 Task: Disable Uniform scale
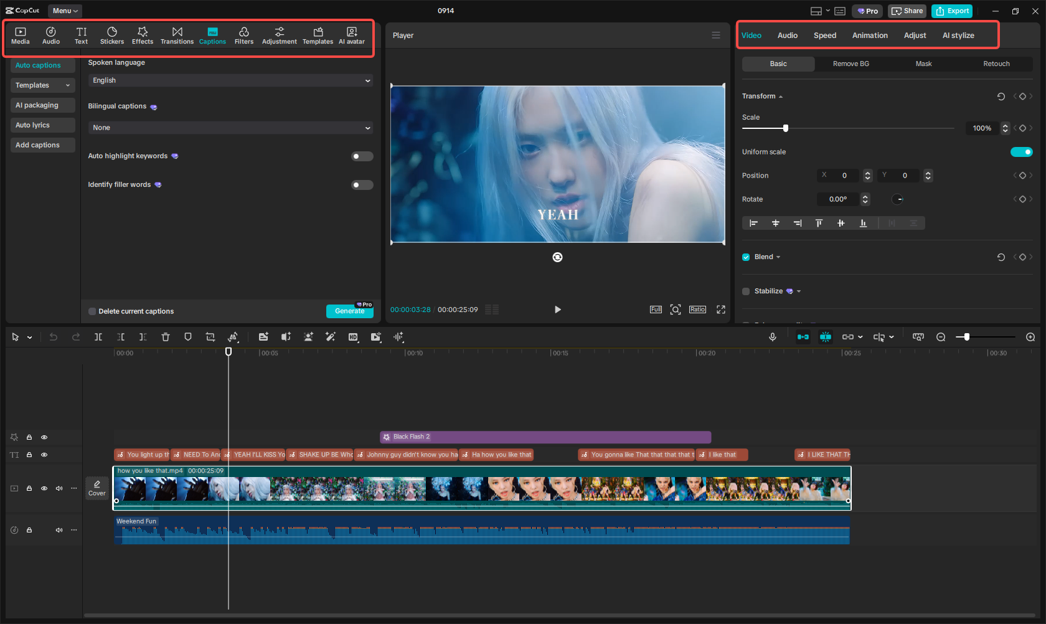point(1022,151)
